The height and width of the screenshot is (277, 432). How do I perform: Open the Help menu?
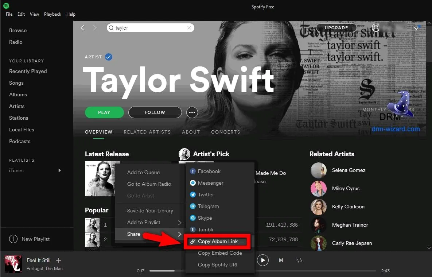pyautogui.click(x=71, y=14)
